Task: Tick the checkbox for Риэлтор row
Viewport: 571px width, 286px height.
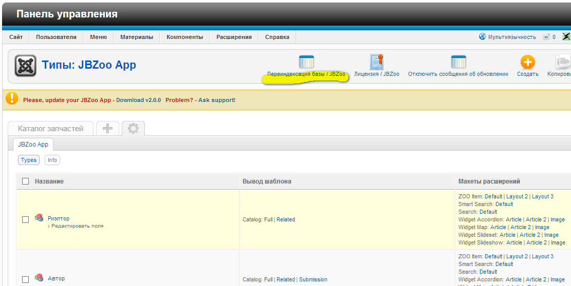Action: (x=26, y=219)
